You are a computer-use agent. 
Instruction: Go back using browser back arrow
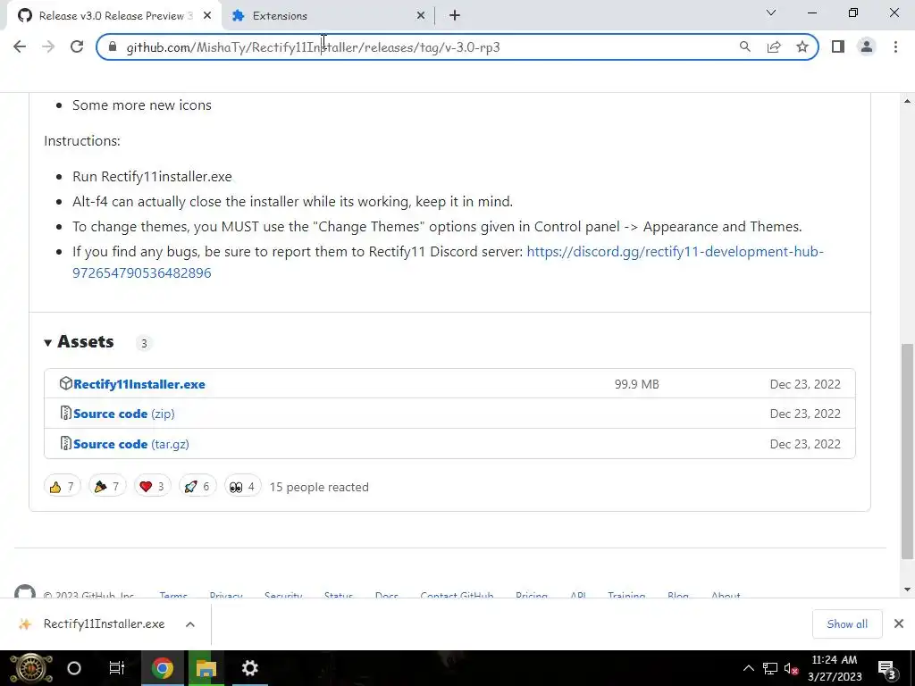pos(20,46)
